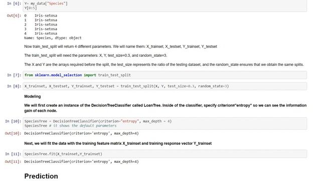
Task: Click the comment 'it shows the default parameters'
Action: coord(83,126)
